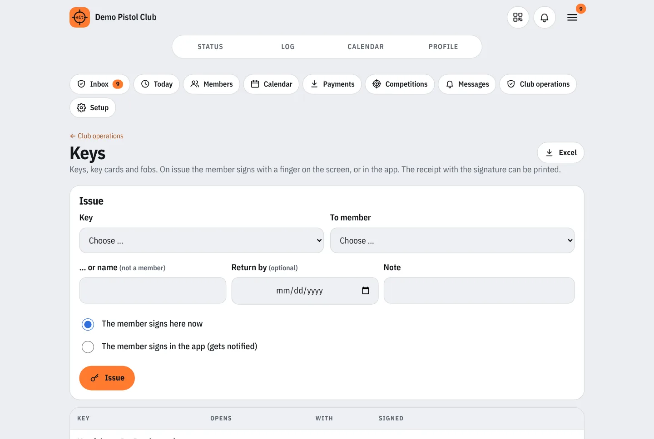Viewport: 654px width, 439px height.
Task: Switch to the STATUS tab
Action: point(210,47)
